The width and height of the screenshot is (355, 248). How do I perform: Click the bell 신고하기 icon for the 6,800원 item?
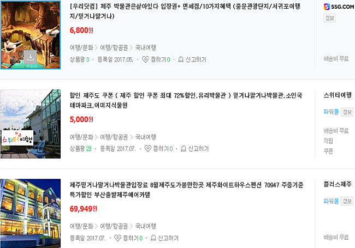[x=181, y=59]
